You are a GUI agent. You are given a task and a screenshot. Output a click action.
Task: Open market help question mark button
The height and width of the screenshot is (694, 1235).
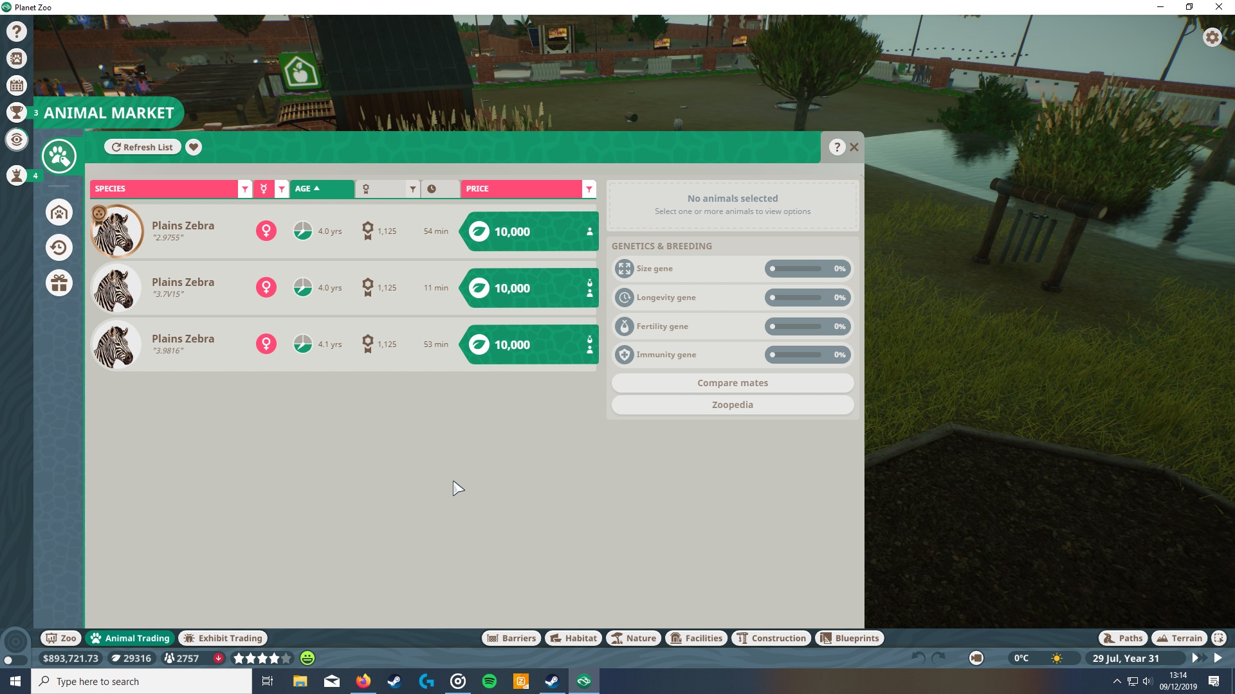pyautogui.click(x=836, y=147)
